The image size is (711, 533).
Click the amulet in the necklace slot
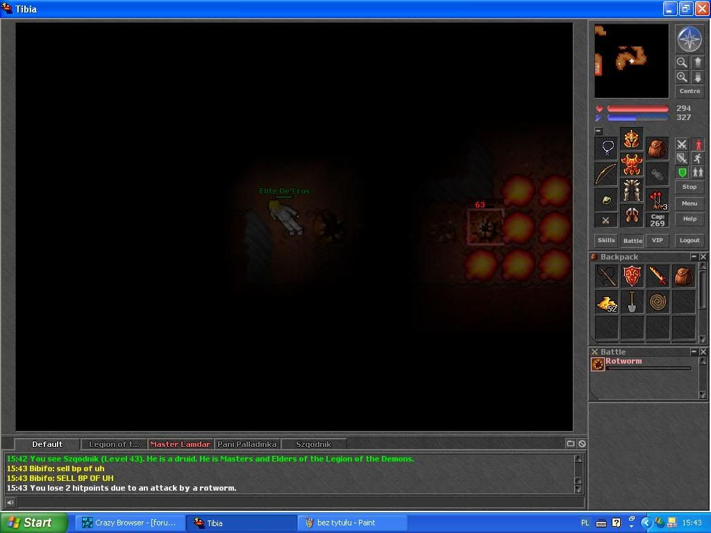point(607,149)
